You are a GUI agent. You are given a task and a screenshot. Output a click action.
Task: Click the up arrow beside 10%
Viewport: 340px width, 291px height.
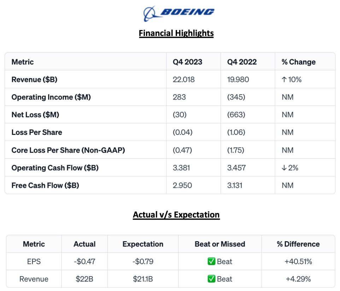tap(284, 79)
